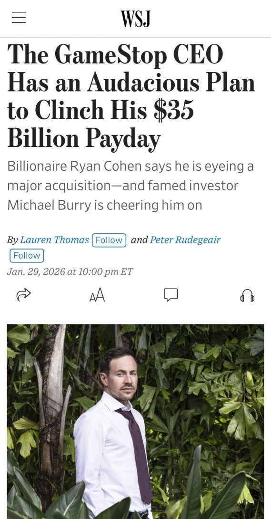Open text size AA settings
Viewport: 271px width, 519px height.
click(x=97, y=295)
